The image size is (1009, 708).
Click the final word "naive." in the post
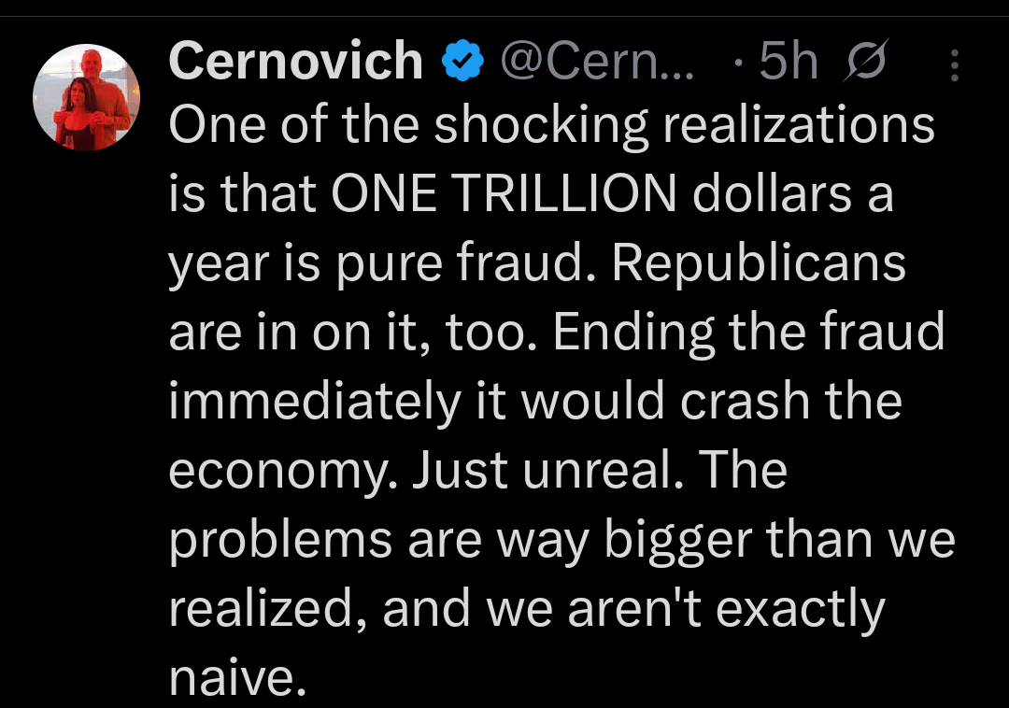[x=237, y=677]
